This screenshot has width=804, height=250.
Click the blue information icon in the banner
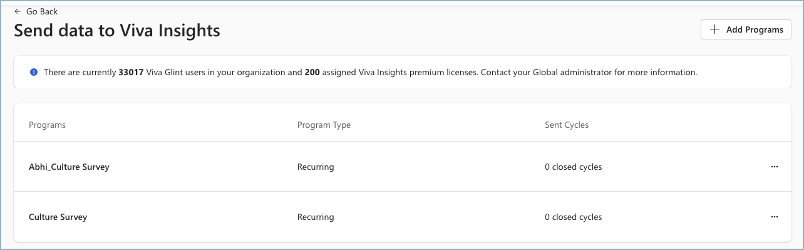[x=34, y=73]
